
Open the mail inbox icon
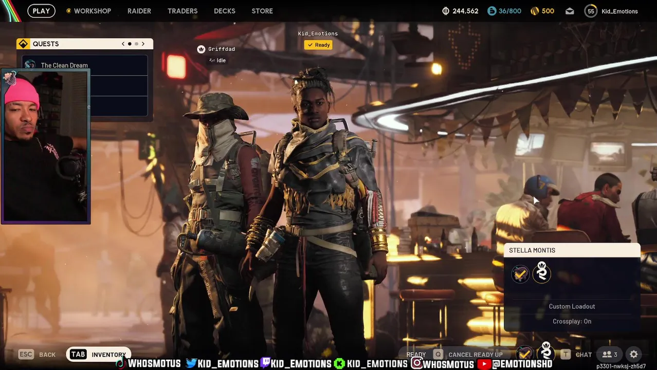point(570,11)
